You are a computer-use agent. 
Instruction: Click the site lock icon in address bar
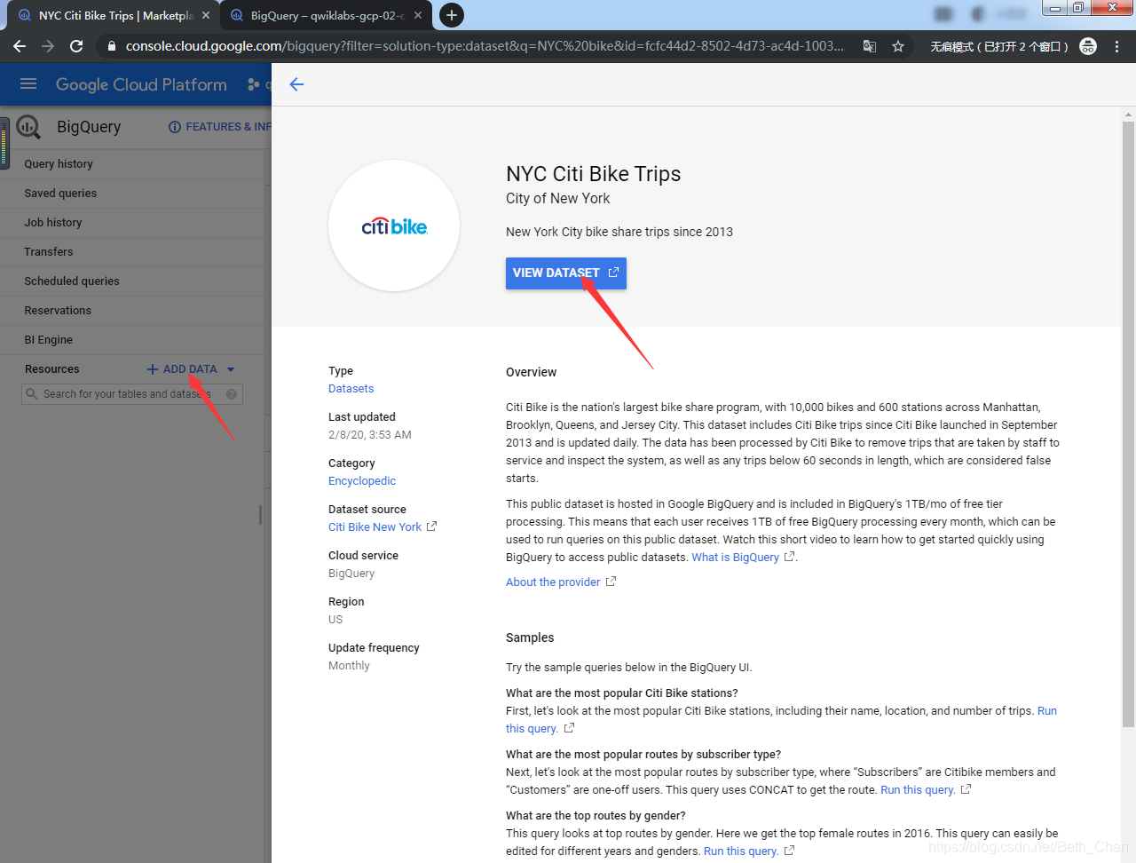111,46
